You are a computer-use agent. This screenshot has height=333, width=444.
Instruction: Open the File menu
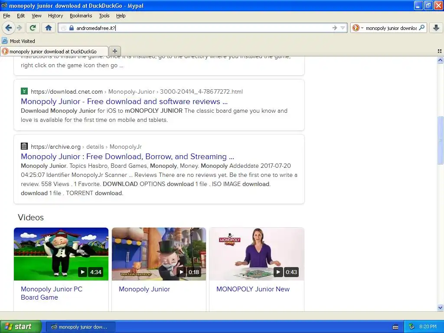coord(7,16)
